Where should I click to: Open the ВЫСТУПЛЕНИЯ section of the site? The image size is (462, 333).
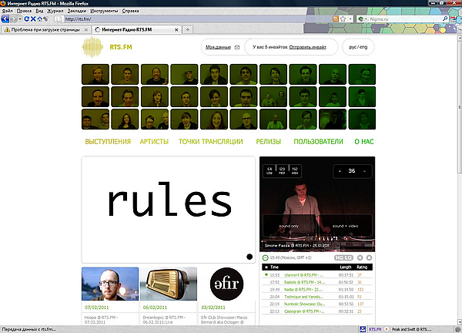coord(109,142)
